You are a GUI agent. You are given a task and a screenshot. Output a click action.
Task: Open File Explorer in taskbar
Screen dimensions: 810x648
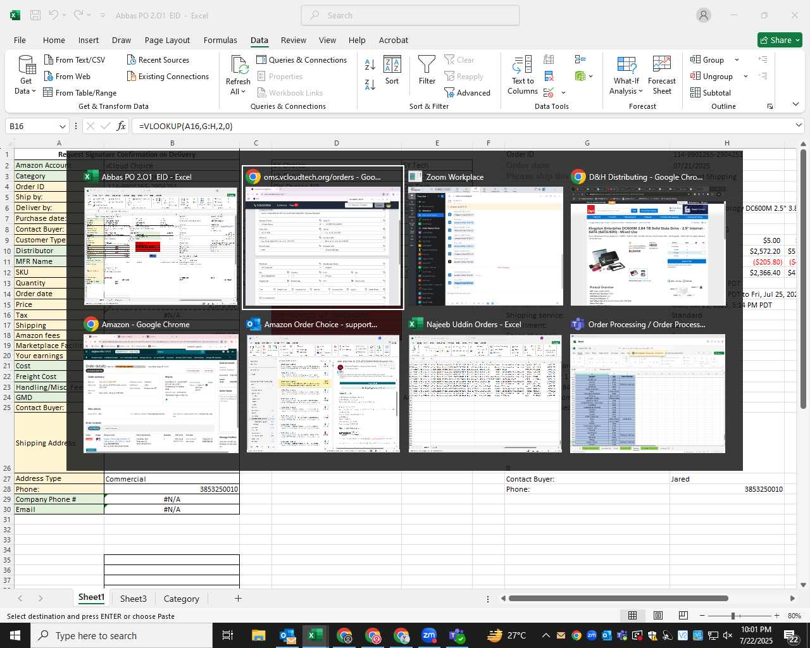258,635
